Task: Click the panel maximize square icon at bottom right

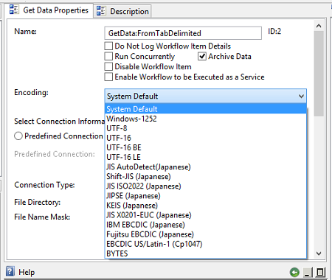Action: (320, 272)
